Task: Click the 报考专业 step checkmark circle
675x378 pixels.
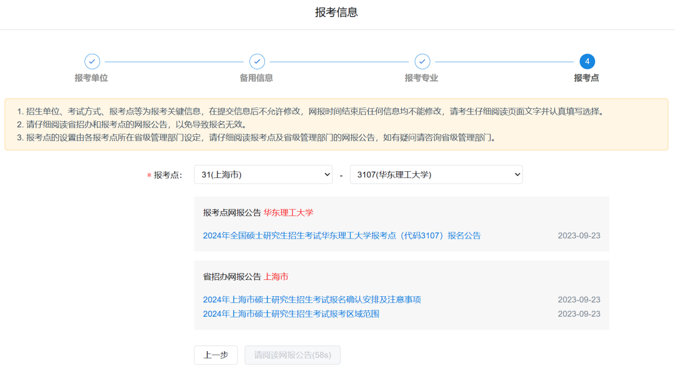Action: 422,61
